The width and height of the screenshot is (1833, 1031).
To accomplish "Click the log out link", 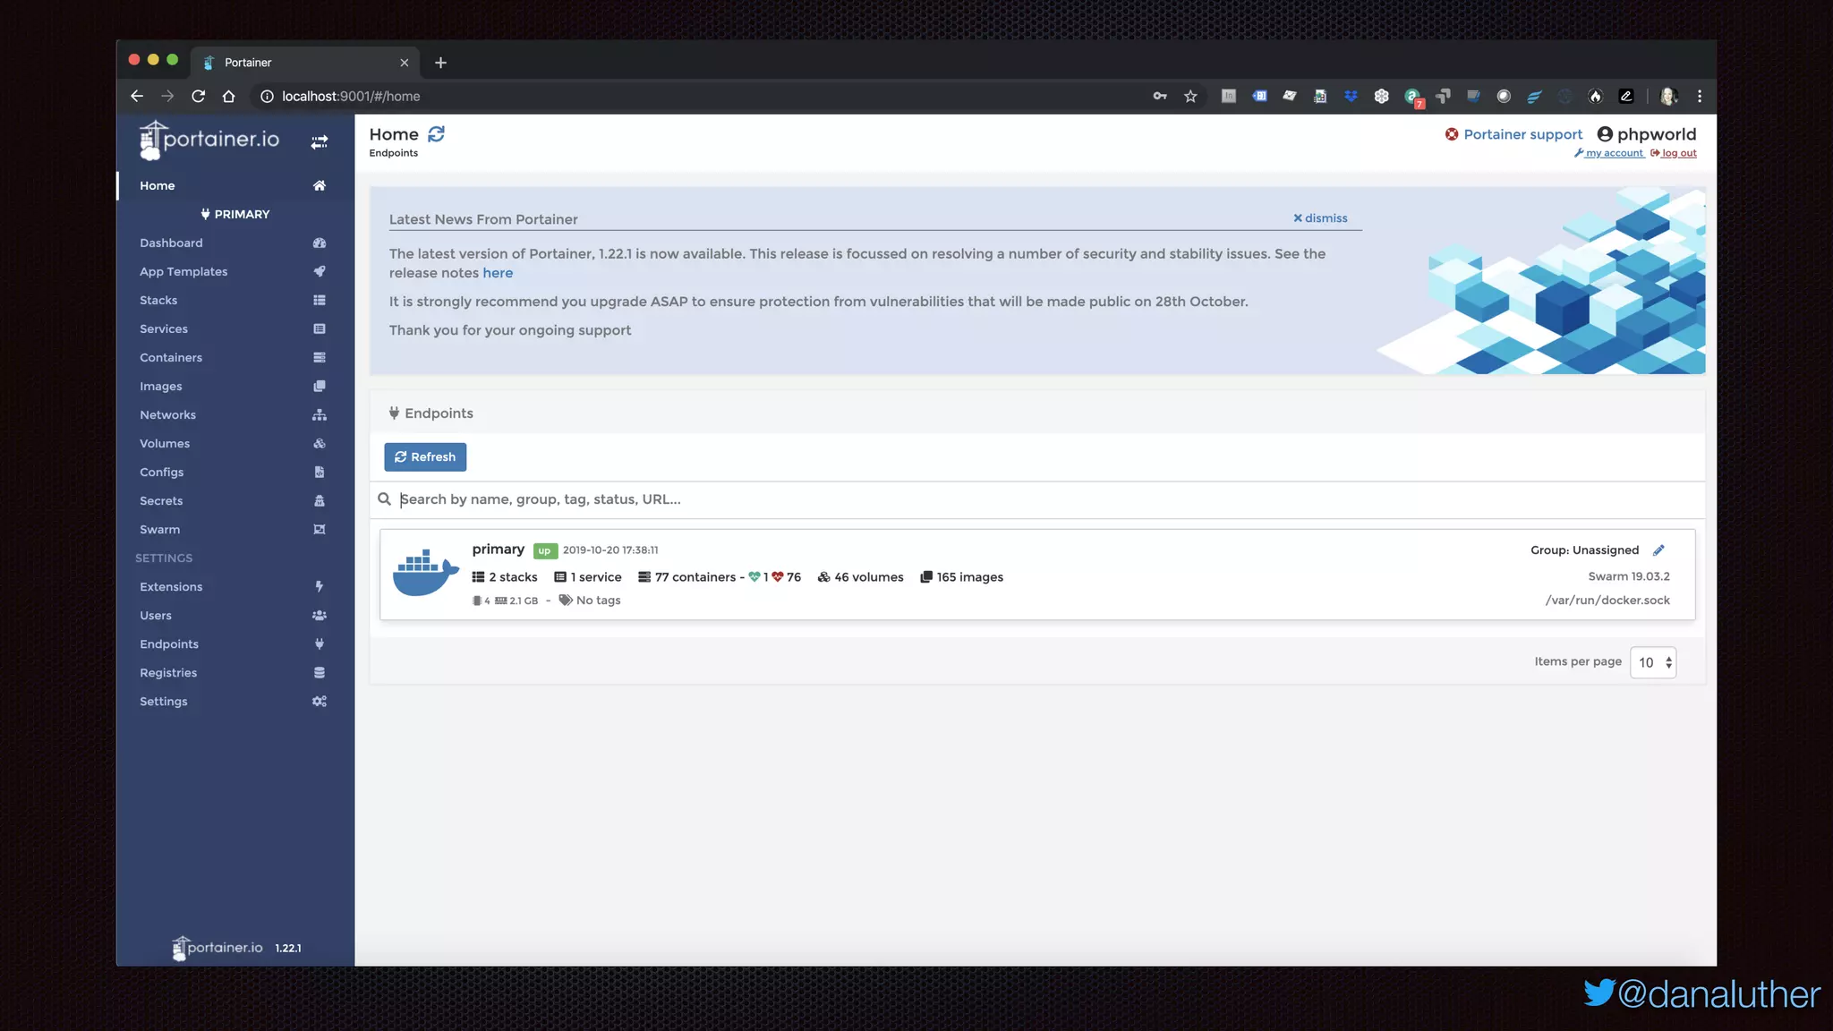I will click(1678, 153).
